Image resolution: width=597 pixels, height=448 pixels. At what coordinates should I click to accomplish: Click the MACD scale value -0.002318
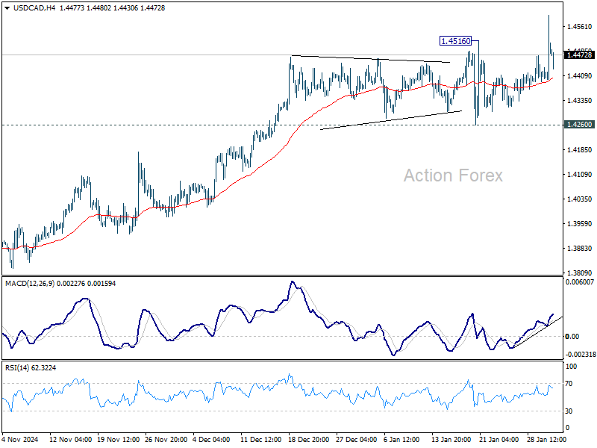(x=581, y=354)
